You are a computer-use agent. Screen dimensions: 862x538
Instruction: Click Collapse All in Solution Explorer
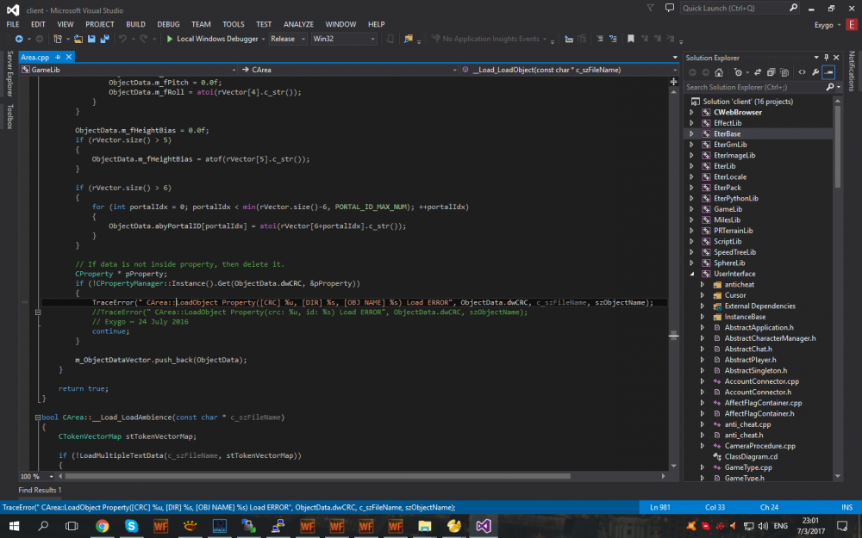(x=771, y=72)
